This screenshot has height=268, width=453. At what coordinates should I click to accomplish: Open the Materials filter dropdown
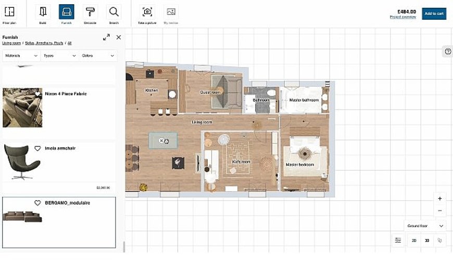pos(22,56)
